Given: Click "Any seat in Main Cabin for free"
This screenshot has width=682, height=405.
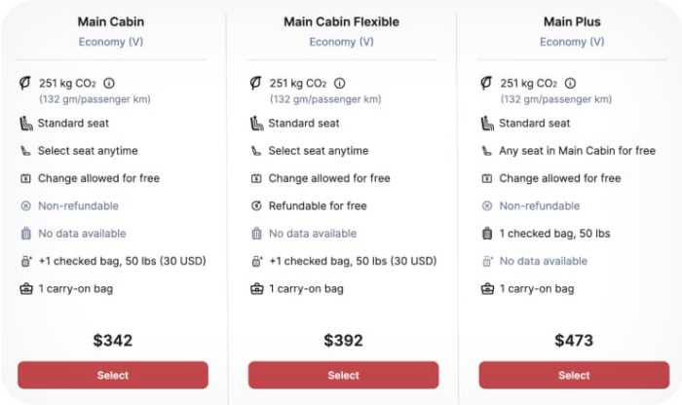Looking at the screenshot, I should pyautogui.click(x=578, y=151).
